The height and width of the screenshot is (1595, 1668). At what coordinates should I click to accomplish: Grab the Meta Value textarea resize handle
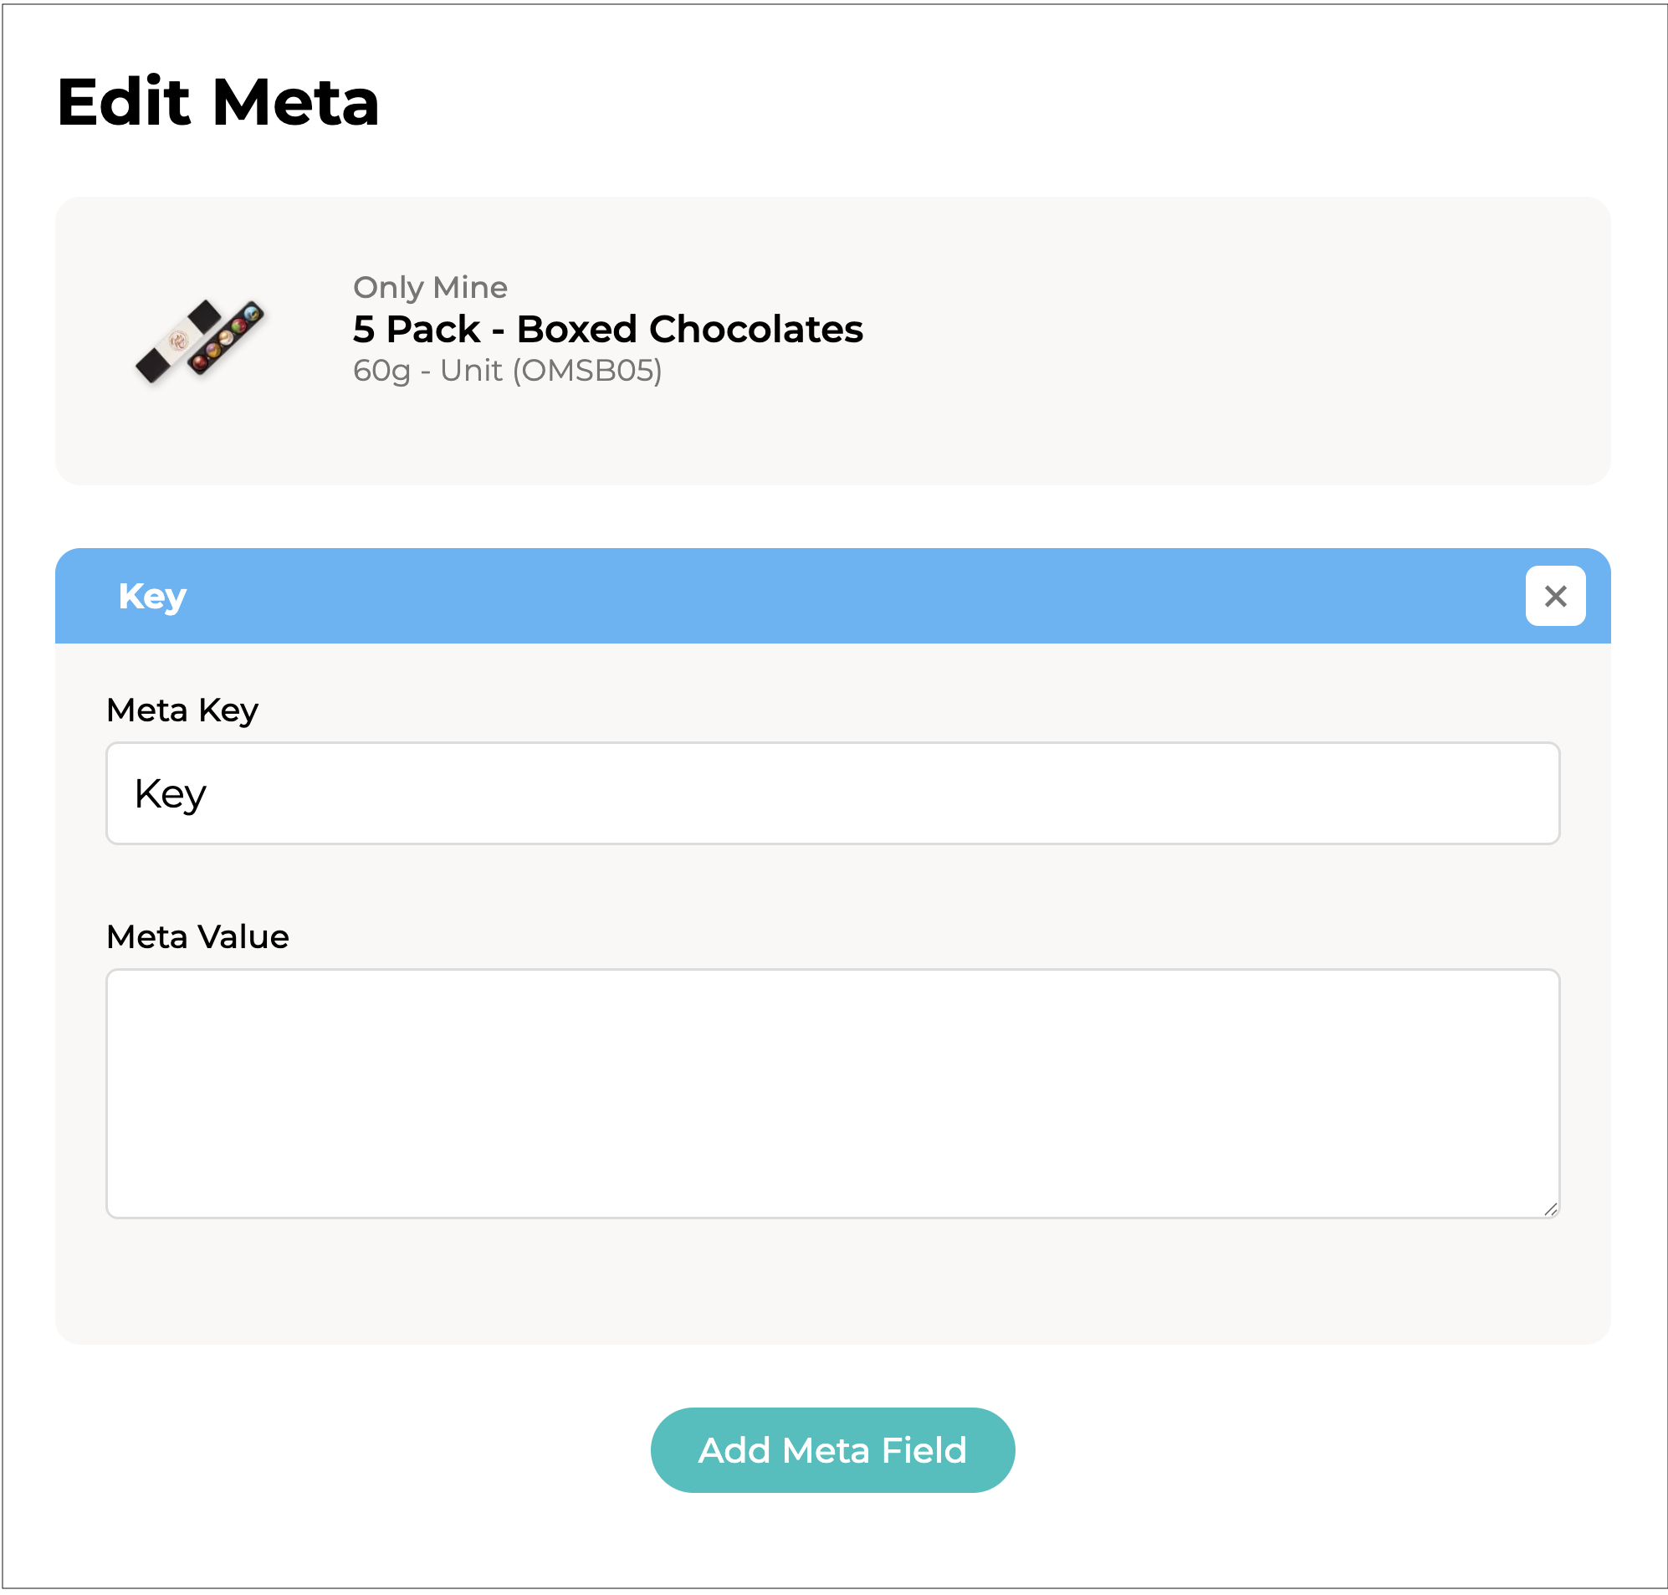[x=1550, y=1209]
